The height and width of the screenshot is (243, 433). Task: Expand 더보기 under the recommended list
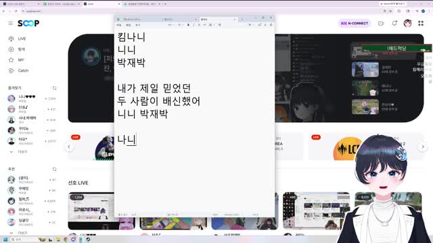point(19,233)
